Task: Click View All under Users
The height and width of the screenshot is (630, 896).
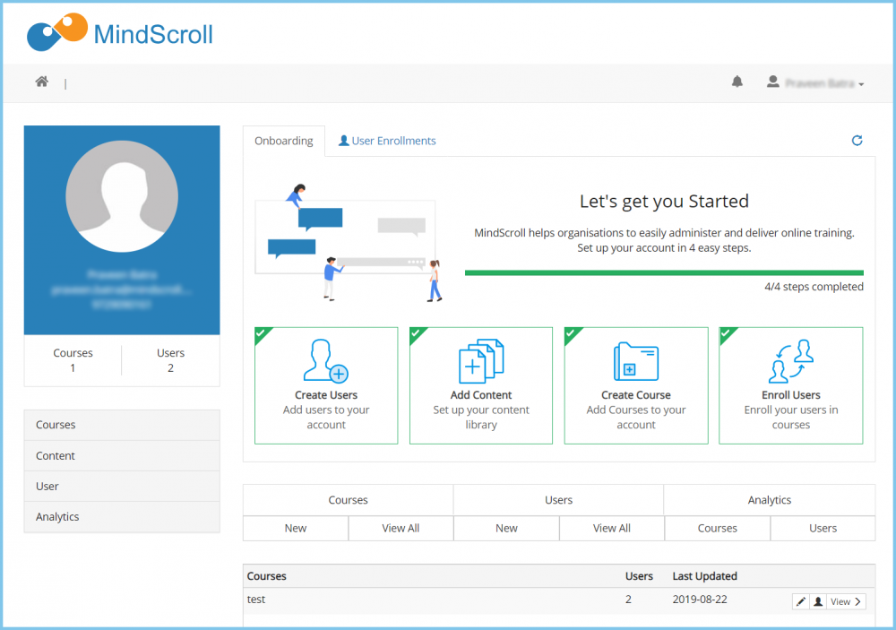Action: tap(611, 528)
